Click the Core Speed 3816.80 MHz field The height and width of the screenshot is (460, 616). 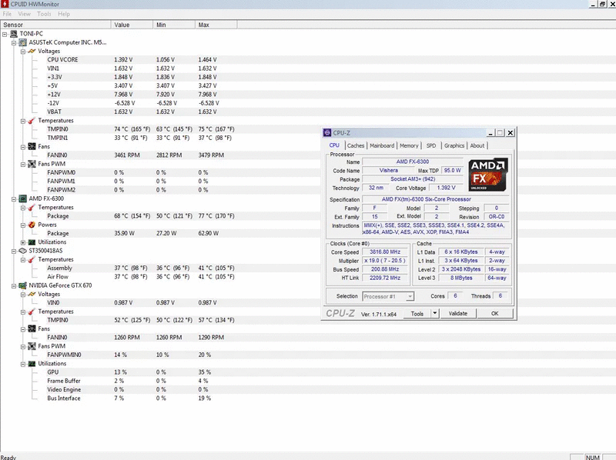tap(385, 252)
